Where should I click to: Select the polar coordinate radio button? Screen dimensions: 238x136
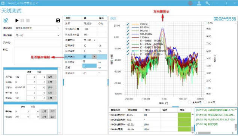pyautogui.click(x=205, y=102)
